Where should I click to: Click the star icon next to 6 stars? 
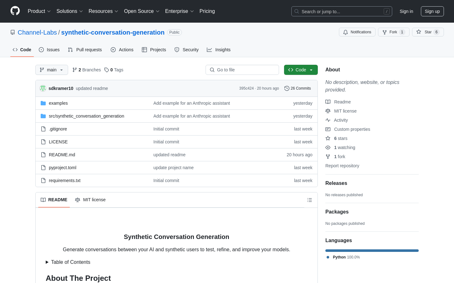tap(328, 138)
